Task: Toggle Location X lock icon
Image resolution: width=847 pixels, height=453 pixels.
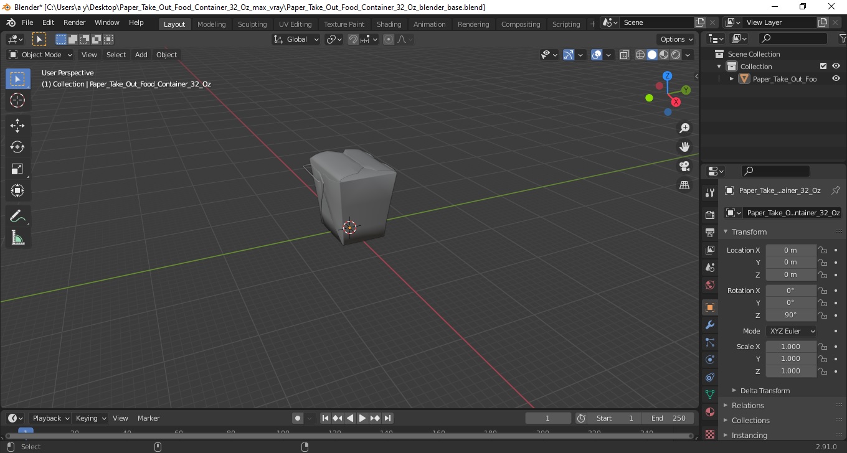Action: coord(823,250)
